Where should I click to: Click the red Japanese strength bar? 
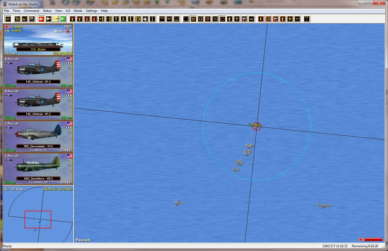click(x=373, y=239)
